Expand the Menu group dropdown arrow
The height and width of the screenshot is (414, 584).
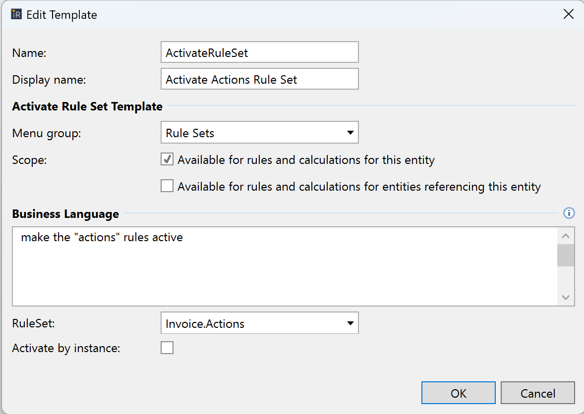[350, 133]
